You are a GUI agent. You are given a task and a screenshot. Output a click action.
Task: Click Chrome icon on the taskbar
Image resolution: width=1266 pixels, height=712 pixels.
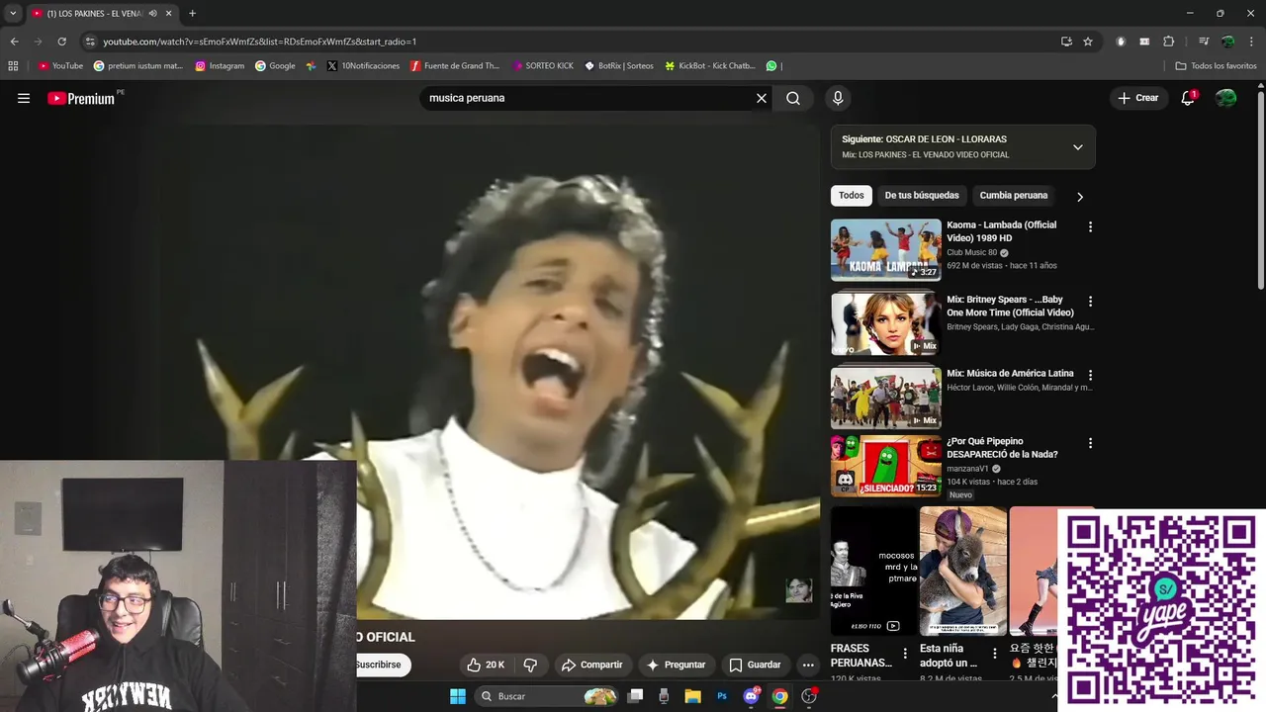tap(780, 696)
